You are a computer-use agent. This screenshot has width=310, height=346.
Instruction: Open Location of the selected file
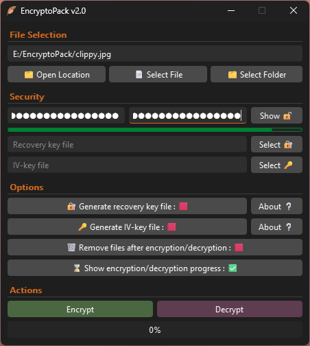(x=56, y=74)
